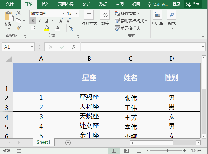This screenshot has width=208, height=154.
Task: Open the Alignment (对齐方式) group
Action: [89, 20]
